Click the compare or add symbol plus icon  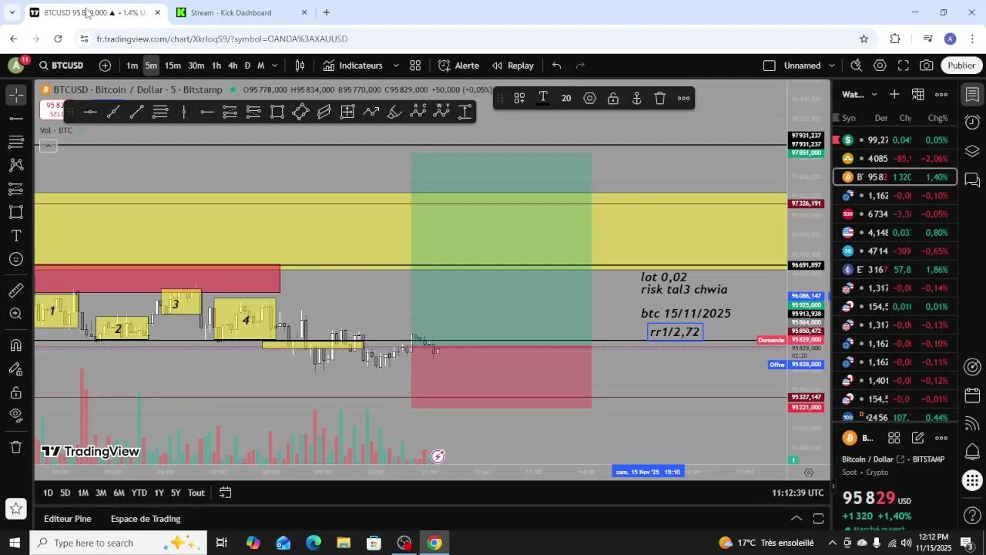pos(105,66)
